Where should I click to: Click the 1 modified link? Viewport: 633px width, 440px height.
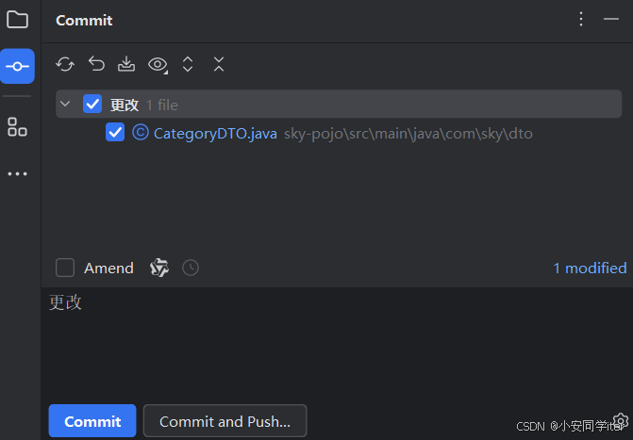(590, 269)
